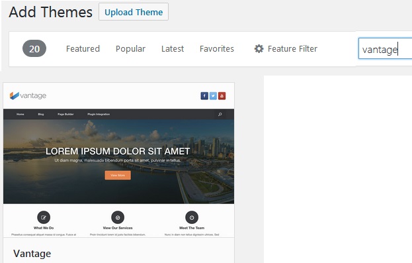Screen dimensions: 412x263
Task: Click the 20 theme count badge
Action: (34, 49)
